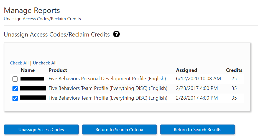The height and width of the screenshot is (140, 258).
Task: Click the Uncheck All link
Action: point(45,63)
